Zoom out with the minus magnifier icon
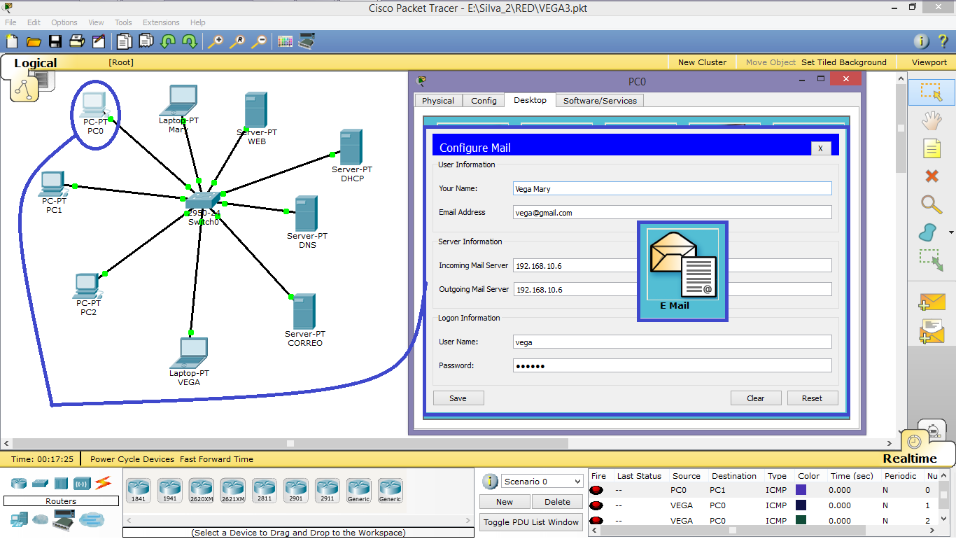The width and height of the screenshot is (956, 539). (259, 41)
